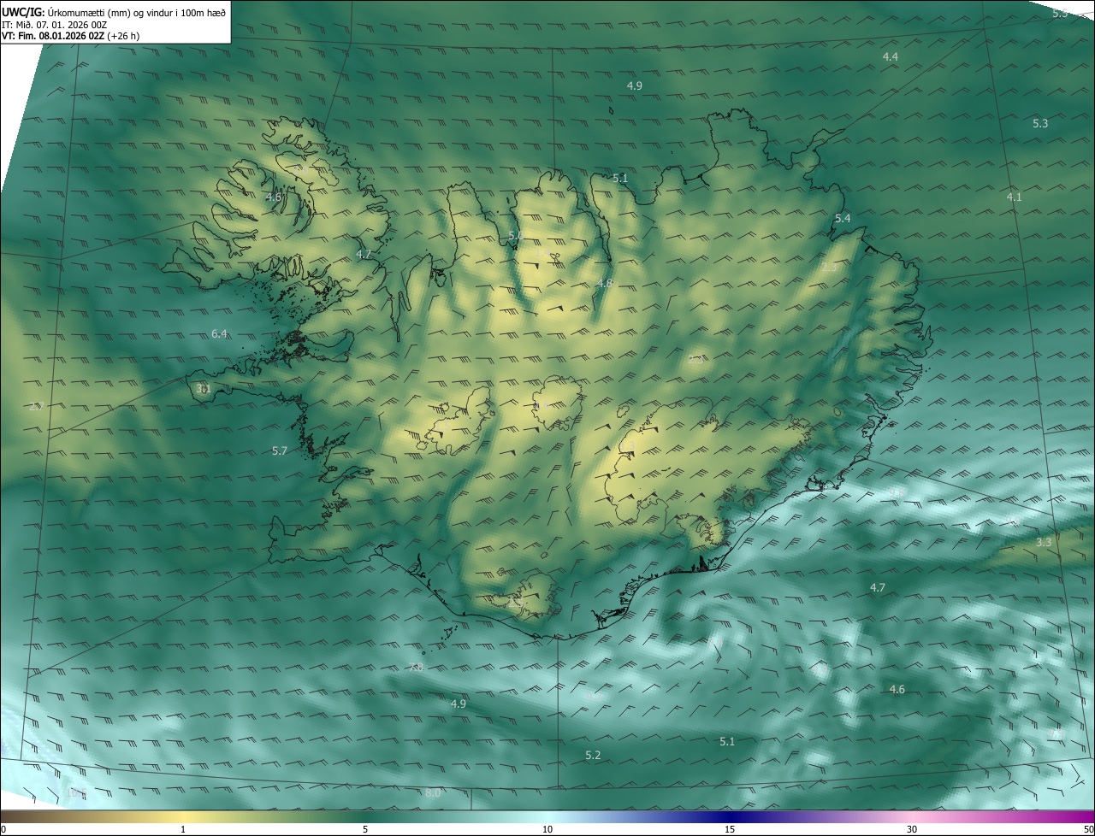The width and height of the screenshot is (1095, 836).
Task: Click the 4.4 value label on the map
Action: tap(891, 56)
